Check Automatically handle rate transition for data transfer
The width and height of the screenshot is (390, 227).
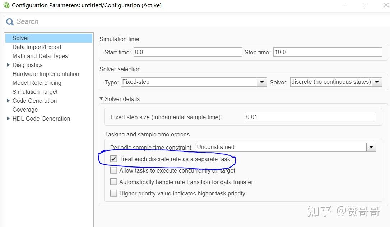tap(114, 182)
